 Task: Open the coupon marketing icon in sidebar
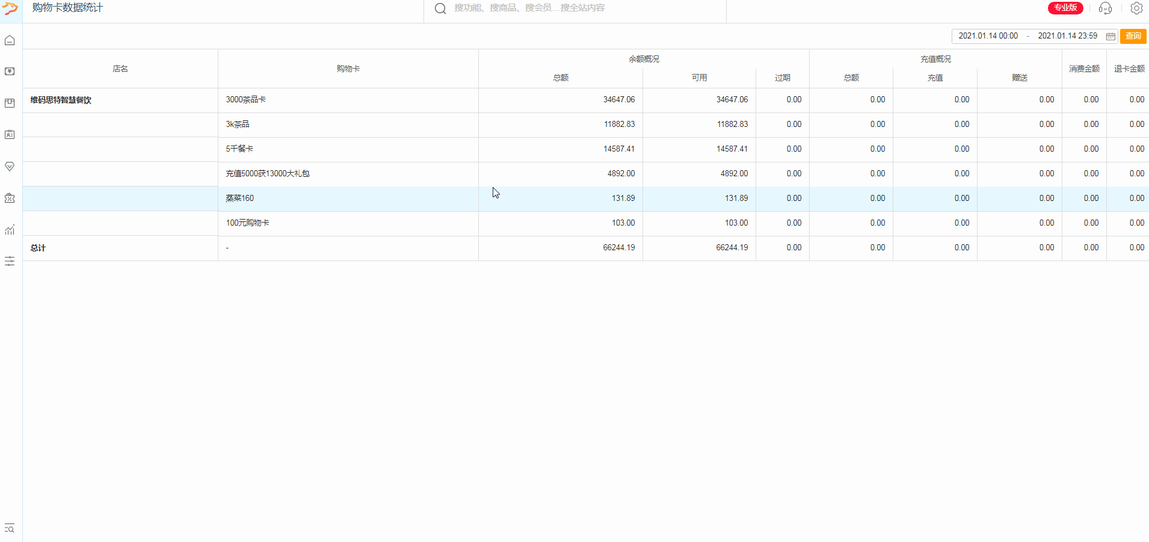(x=10, y=198)
